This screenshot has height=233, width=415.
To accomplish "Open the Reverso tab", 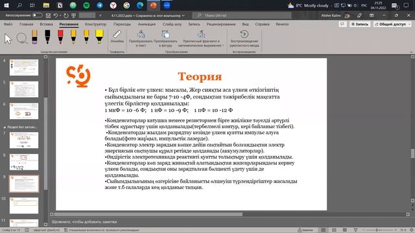I will (282, 24).
